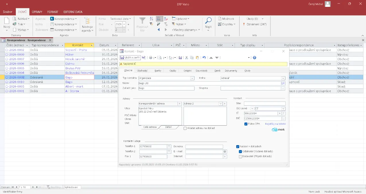
Task: Tick Vkládat adresu na doklad checkbox
Action: tap(185, 128)
